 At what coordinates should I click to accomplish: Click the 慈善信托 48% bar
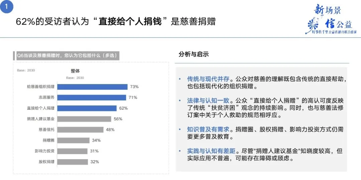point(80,130)
